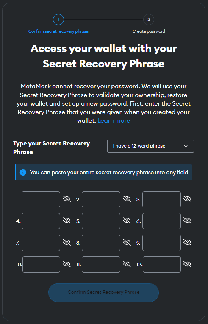Show word 7 with the crossed-eye icon

tap(67, 243)
